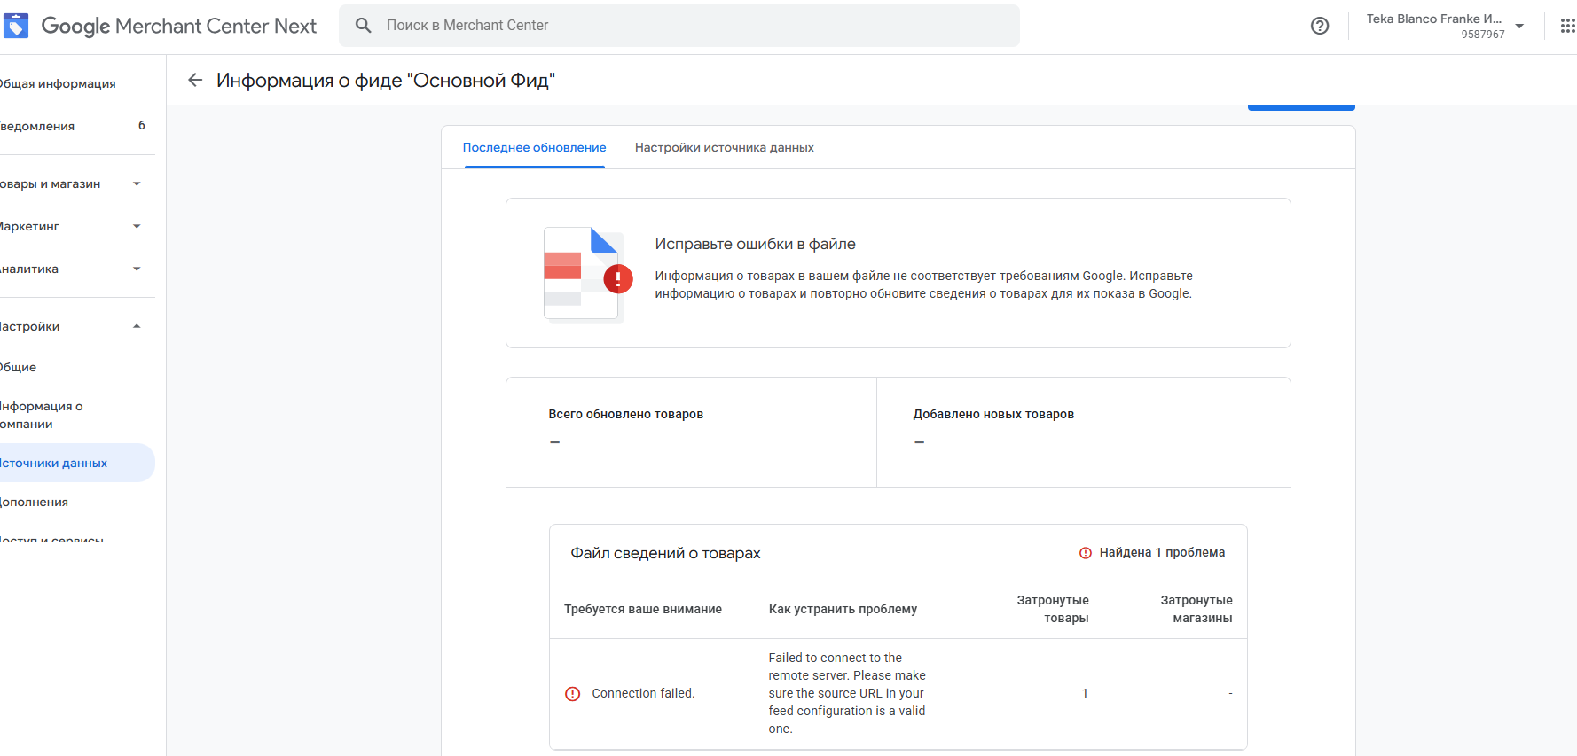Screen dimensions: 1577x756
Task: Expand the Маркетинг sidebar section
Action: (137, 227)
